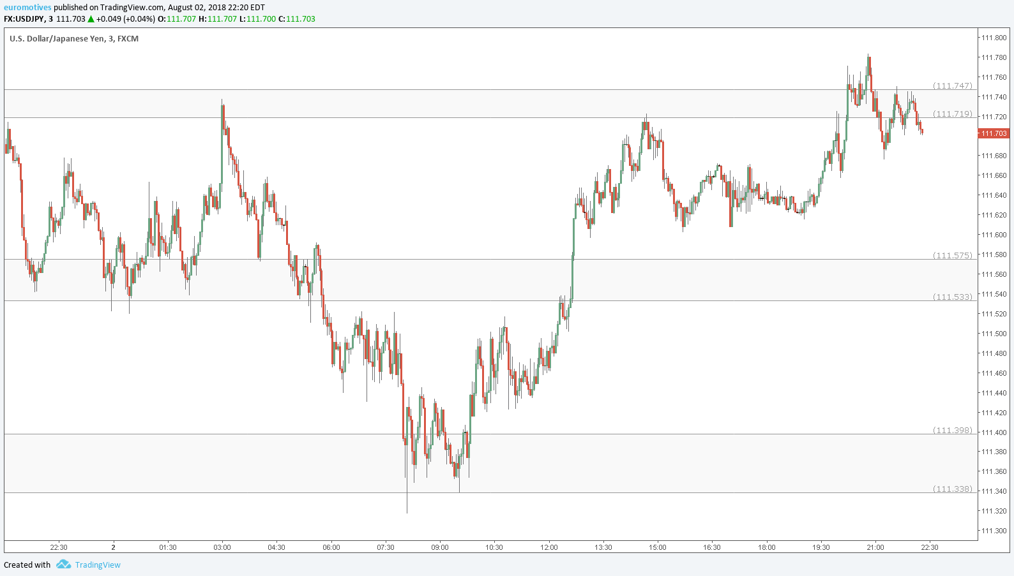Image resolution: width=1014 pixels, height=576 pixels.
Task: Click the 111.338 level label
Action: pyautogui.click(x=953, y=489)
